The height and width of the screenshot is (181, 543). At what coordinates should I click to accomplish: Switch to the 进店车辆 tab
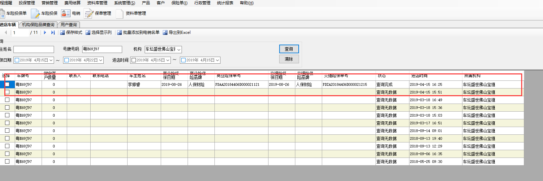click(8, 25)
